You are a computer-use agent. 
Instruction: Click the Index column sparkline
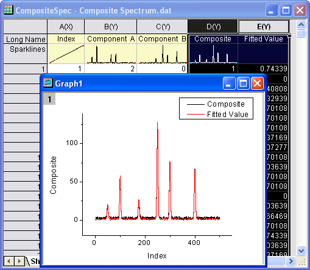pos(66,54)
